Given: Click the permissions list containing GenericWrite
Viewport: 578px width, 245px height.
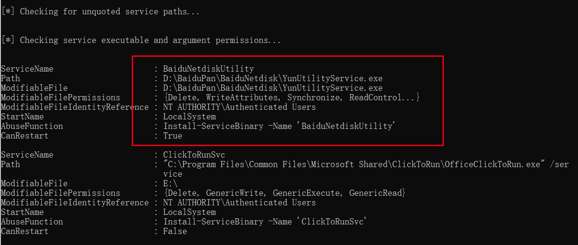Looking at the screenshot, I should coord(284,193).
